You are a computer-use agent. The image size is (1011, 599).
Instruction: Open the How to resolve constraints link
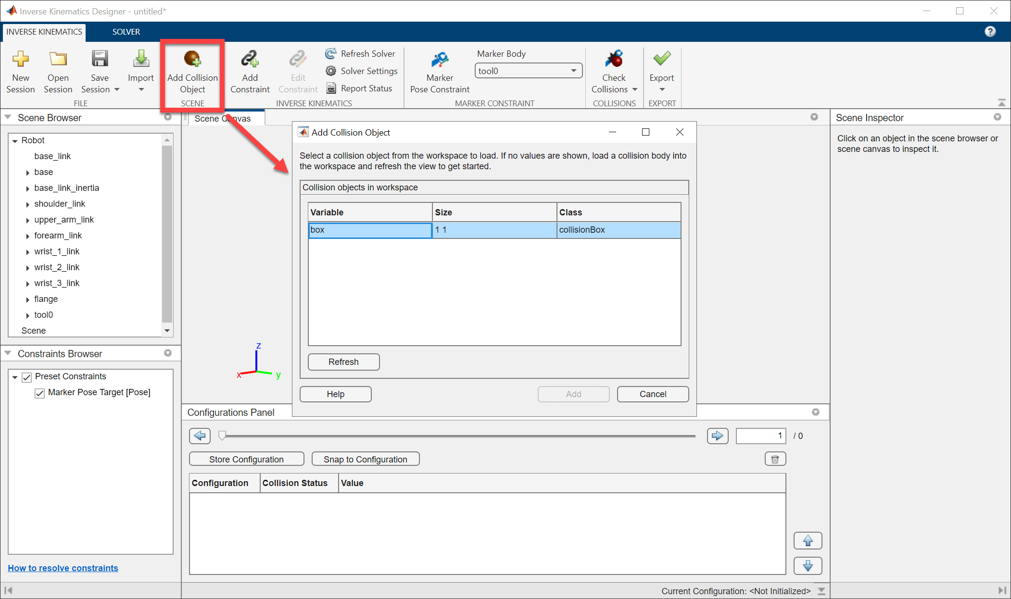click(63, 568)
